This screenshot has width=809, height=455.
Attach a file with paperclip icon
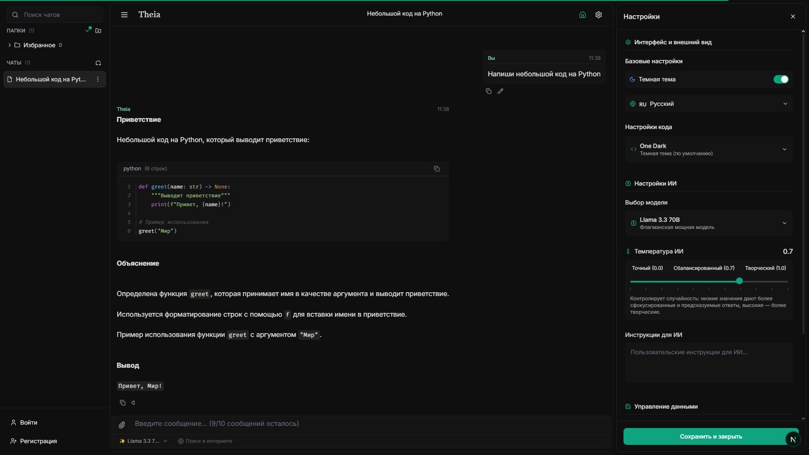pyautogui.click(x=122, y=425)
